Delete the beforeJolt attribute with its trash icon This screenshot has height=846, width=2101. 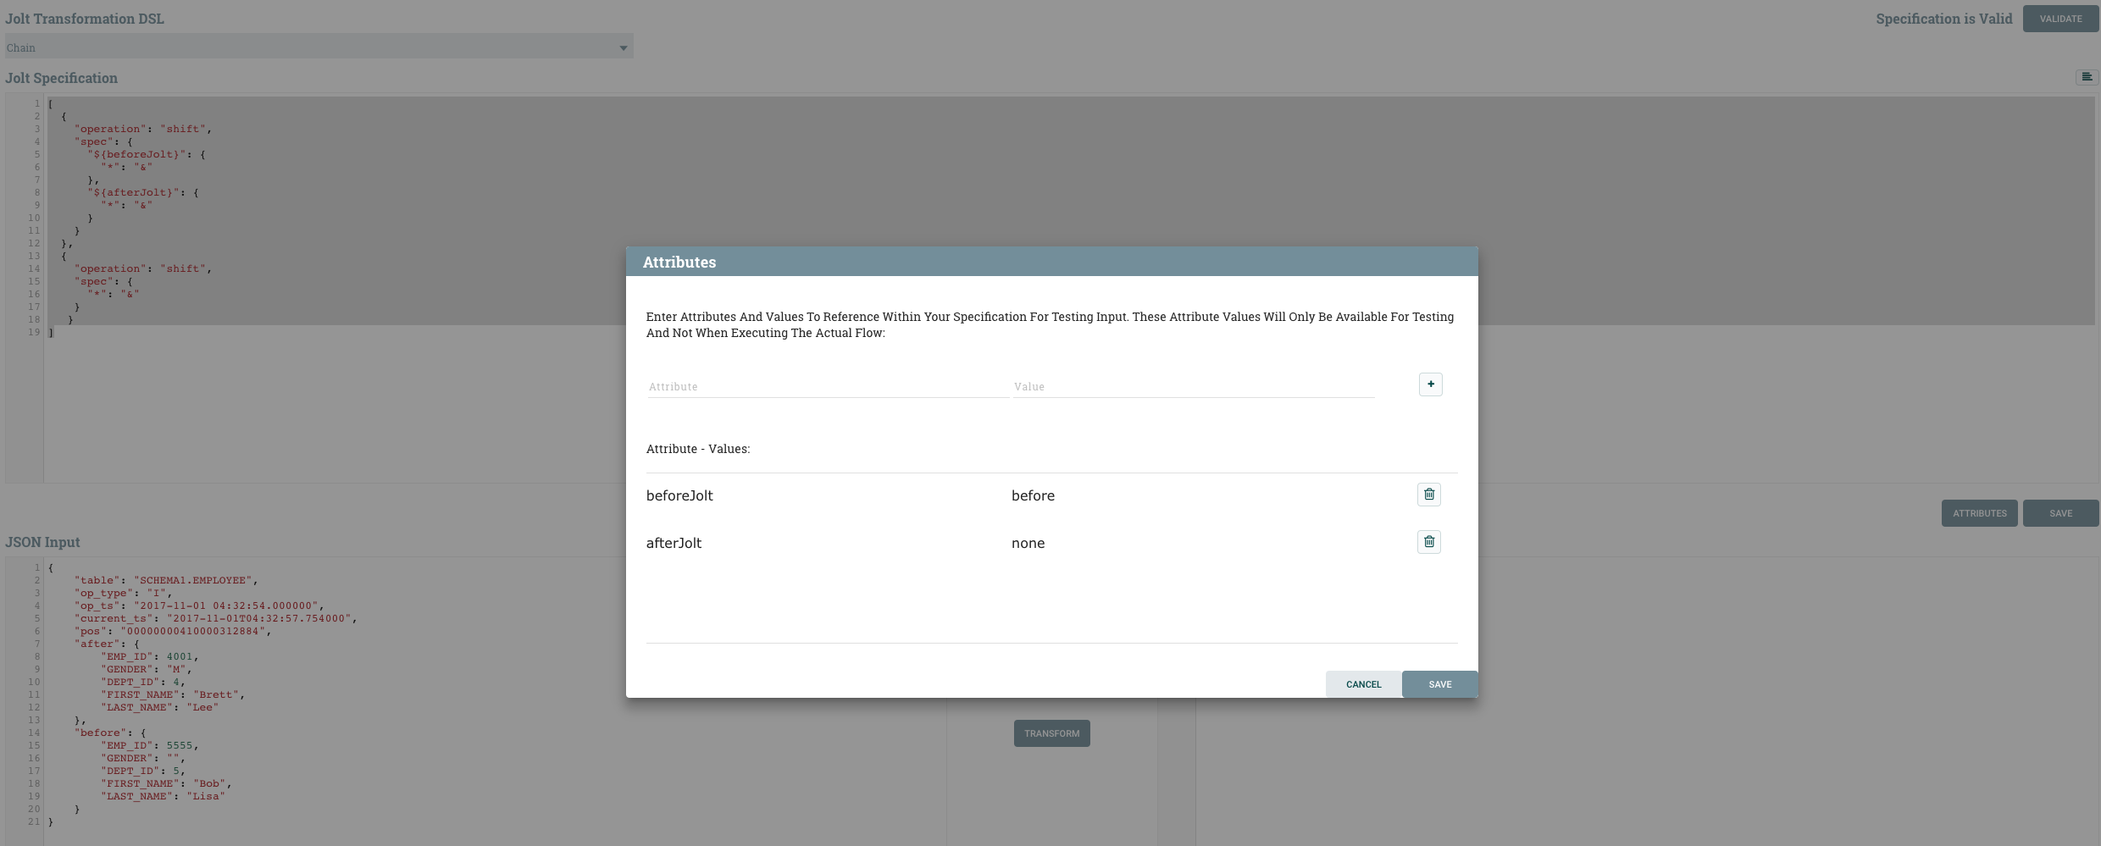pos(1428,494)
